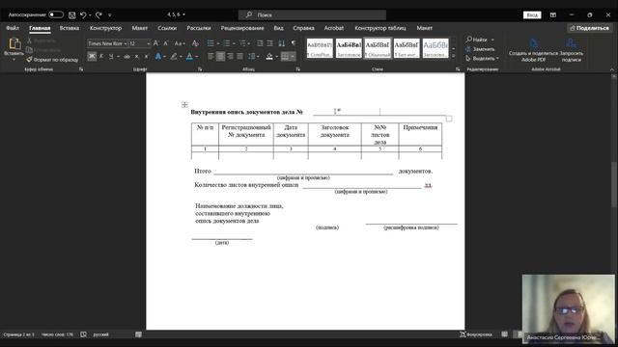
Task: Click the Поделиться share button
Action: [589, 28]
